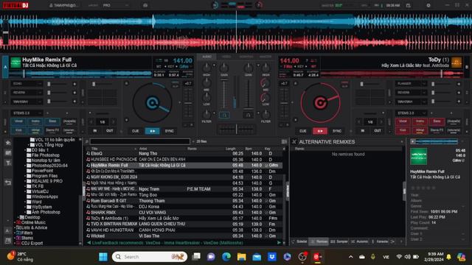Viewport: 472px width, 265px height.
Task: Click the back arrow icon in browser sidebar
Action: pos(8,183)
